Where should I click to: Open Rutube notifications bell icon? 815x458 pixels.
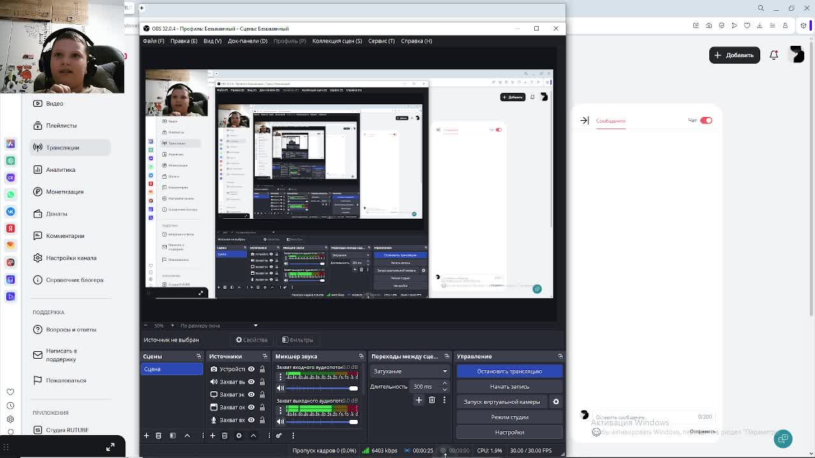tap(774, 55)
